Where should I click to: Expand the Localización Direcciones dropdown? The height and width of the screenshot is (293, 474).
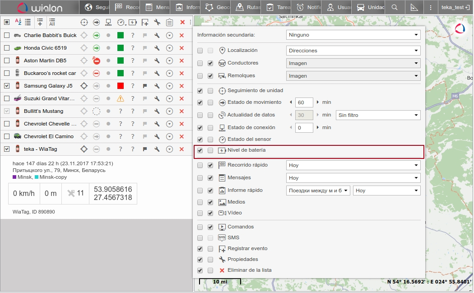(353, 51)
